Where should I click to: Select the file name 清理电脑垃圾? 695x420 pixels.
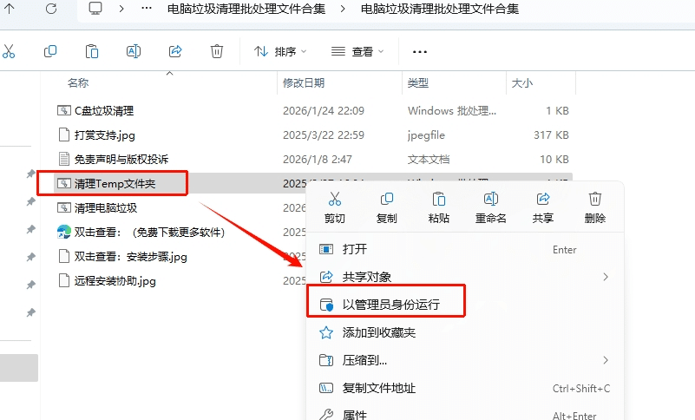(x=106, y=207)
